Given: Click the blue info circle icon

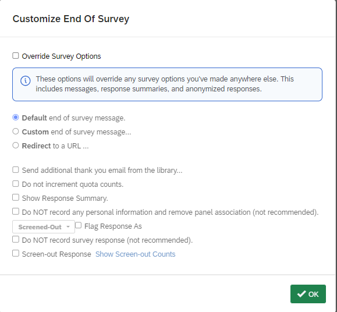Looking at the screenshot, I should 26,81.
